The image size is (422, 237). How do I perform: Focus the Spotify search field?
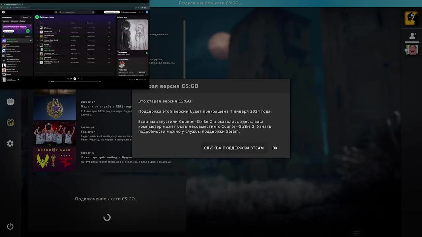(76, 12)
